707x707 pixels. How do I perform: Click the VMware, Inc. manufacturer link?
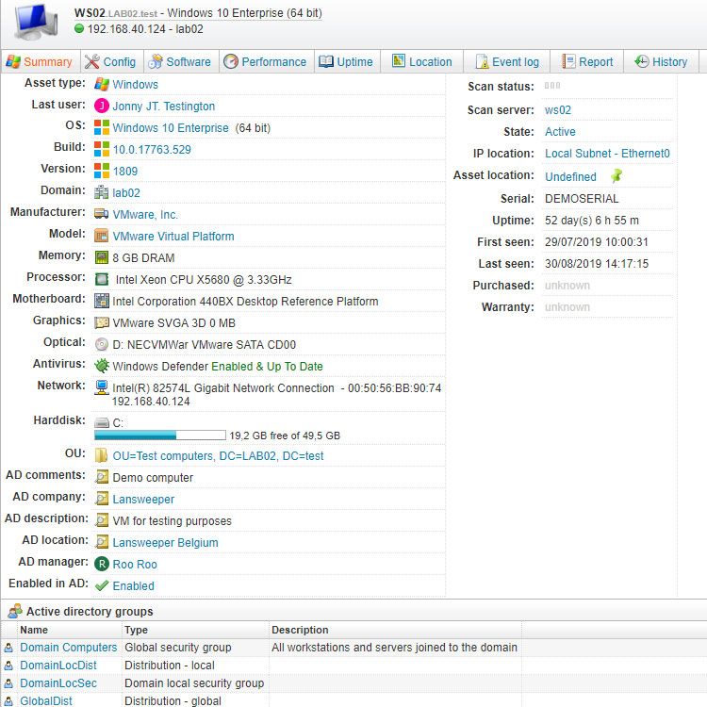coord(145,214)
